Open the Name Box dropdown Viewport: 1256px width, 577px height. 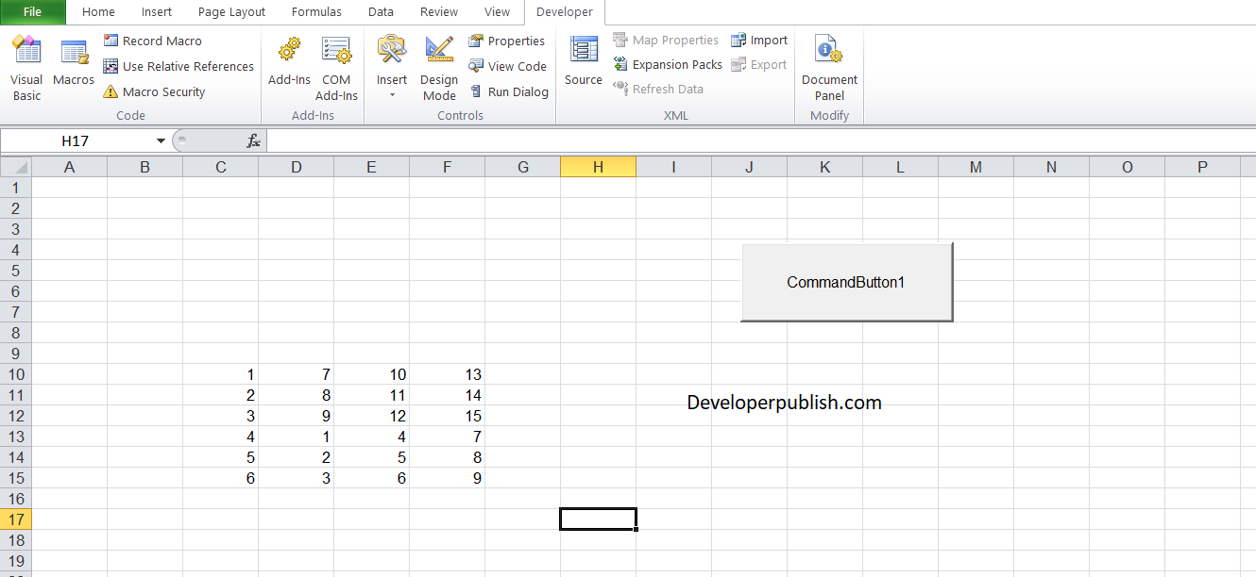[160, 140]
